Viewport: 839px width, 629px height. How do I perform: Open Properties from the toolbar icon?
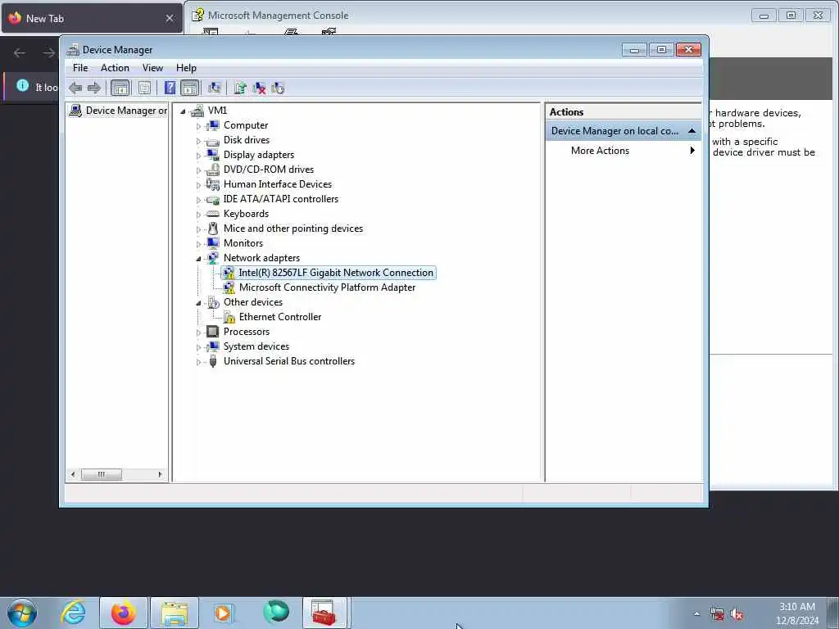tap(144, 88)
